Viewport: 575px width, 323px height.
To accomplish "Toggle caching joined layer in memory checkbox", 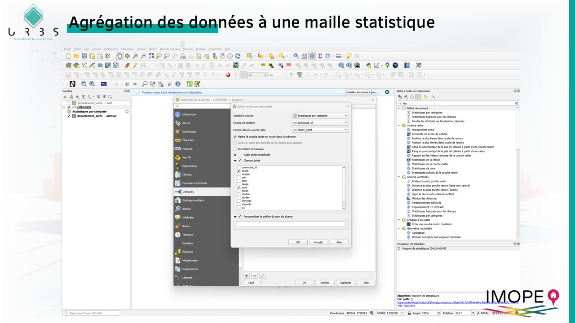I will (235, 136).
